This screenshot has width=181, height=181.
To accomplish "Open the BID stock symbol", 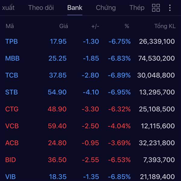I will click(10, 160).
